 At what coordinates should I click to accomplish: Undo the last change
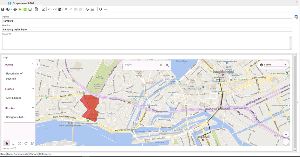[50, 9]
